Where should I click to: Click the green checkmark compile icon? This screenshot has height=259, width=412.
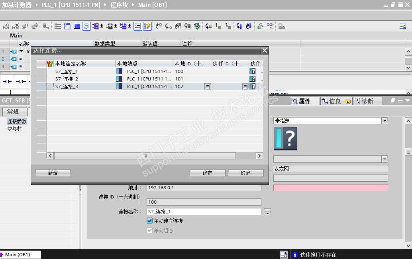click(x=197, y=26)
